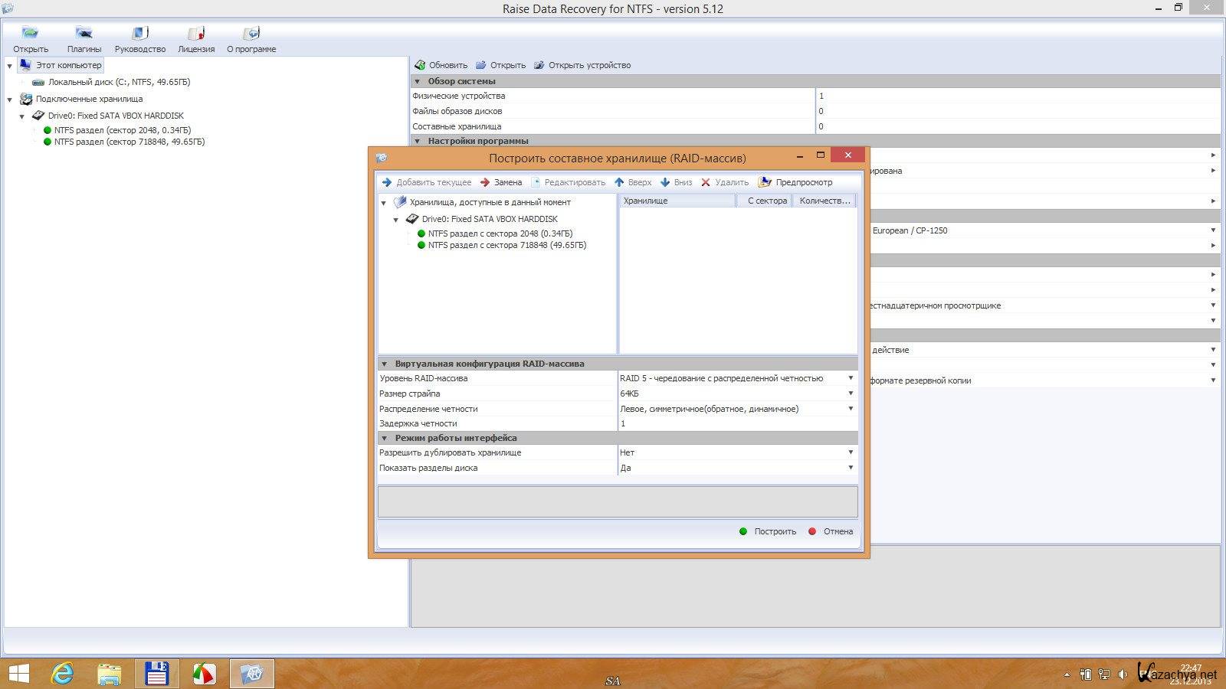This screenshot has height=689, width=1226.
Task: Toggle the allow duplicate storage (Нет) option
Action: tap(850, 452)
